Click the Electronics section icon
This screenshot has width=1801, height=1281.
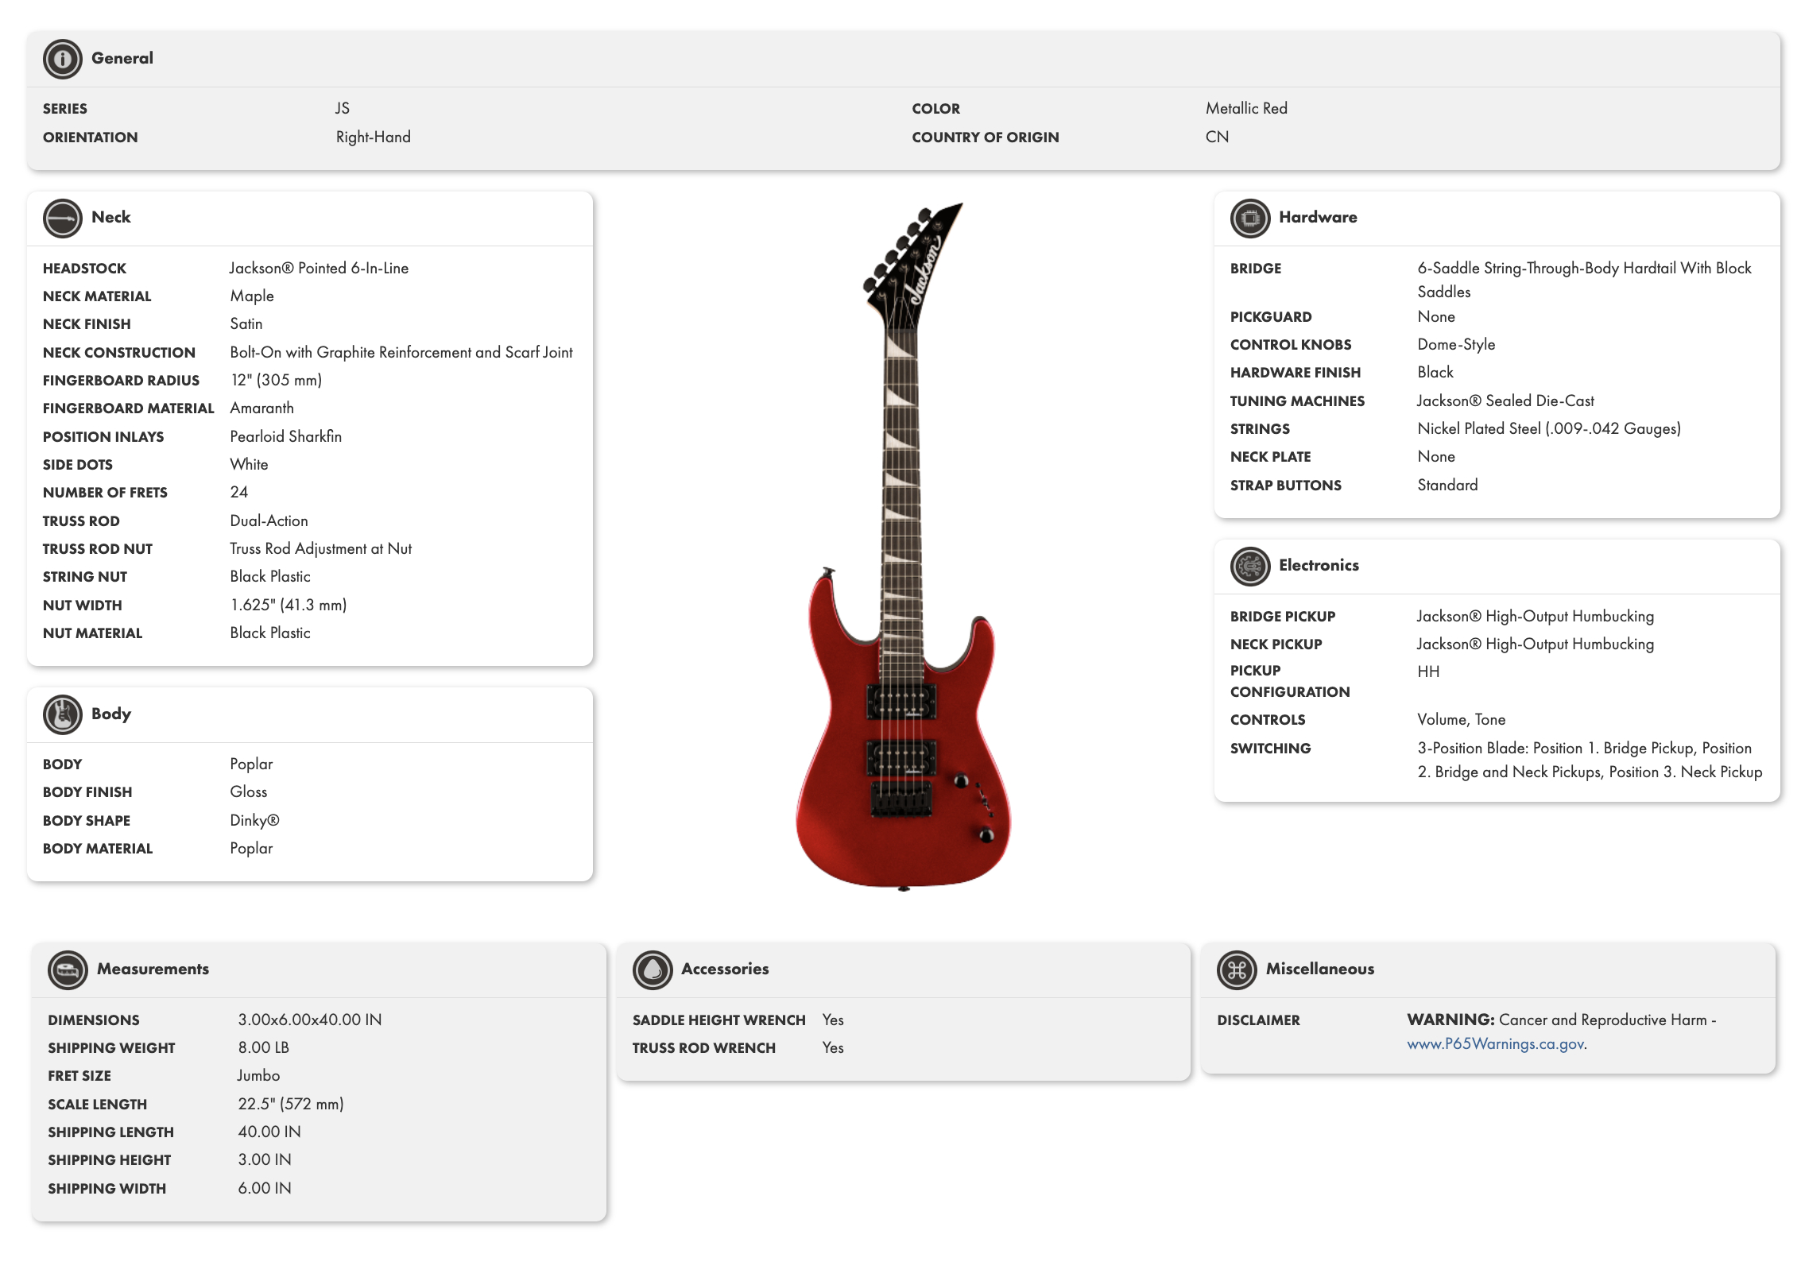[x=1250, y=566]
